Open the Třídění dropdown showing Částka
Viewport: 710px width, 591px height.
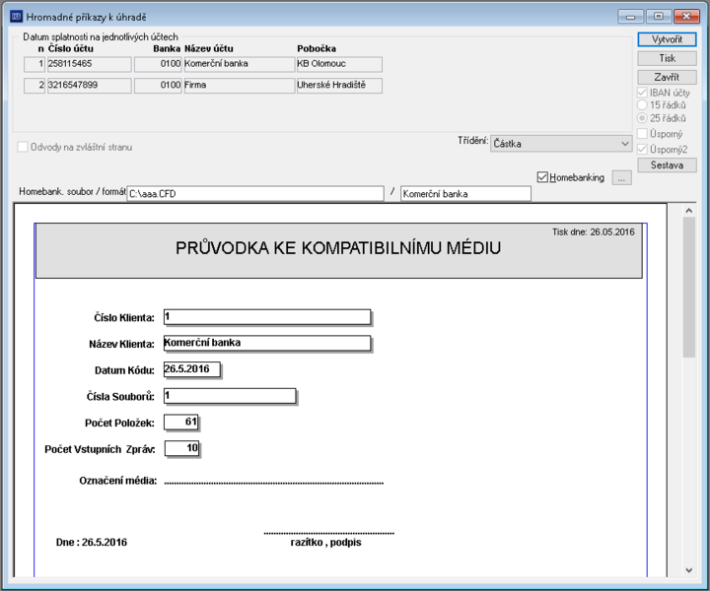[560, 144]
